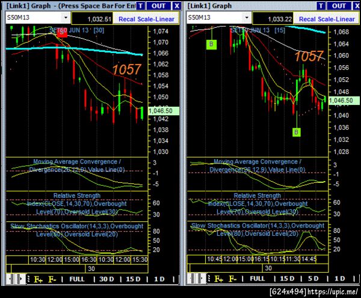Click toolbar grip dots on left graph
This screenshot has width=361, height=298.
(28, 279)
